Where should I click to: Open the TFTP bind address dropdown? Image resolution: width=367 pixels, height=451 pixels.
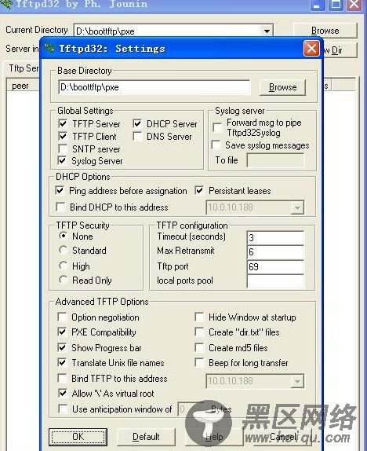tap(297, 381)
